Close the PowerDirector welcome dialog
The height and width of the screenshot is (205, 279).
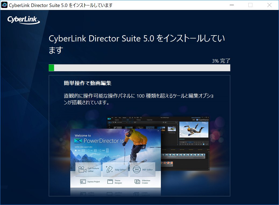[x=158, y=131]
